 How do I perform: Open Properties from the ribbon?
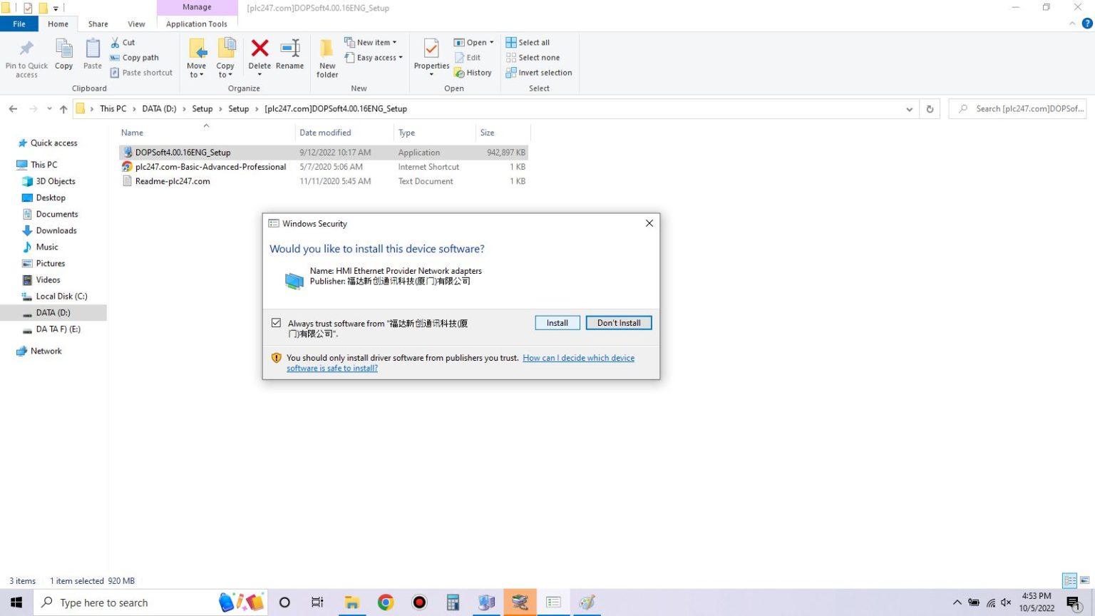pos(431,57)
